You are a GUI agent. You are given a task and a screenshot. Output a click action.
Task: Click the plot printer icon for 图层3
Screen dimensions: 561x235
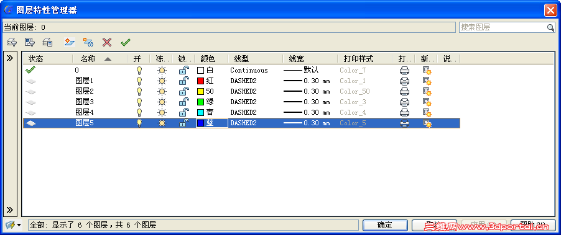tap(404, 102)
